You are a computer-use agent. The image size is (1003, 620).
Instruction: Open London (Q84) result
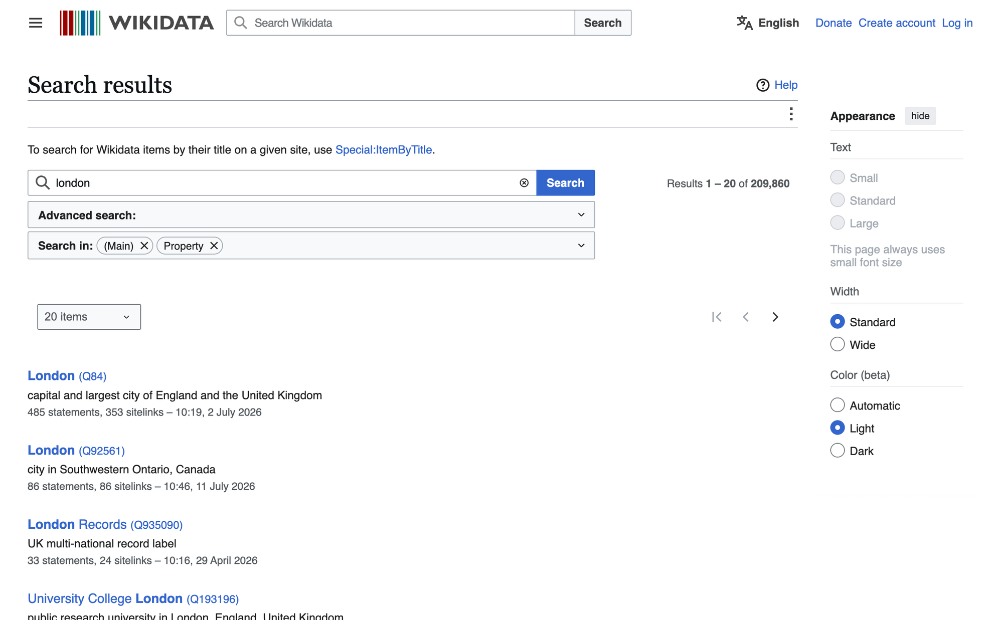tap(67, 376)
